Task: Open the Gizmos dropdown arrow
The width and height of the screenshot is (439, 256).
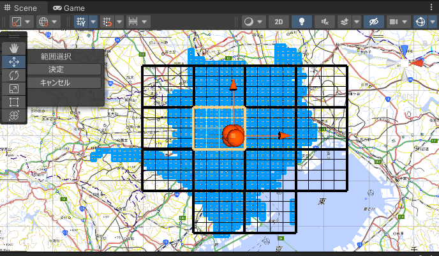Action: tap(433, 22)
